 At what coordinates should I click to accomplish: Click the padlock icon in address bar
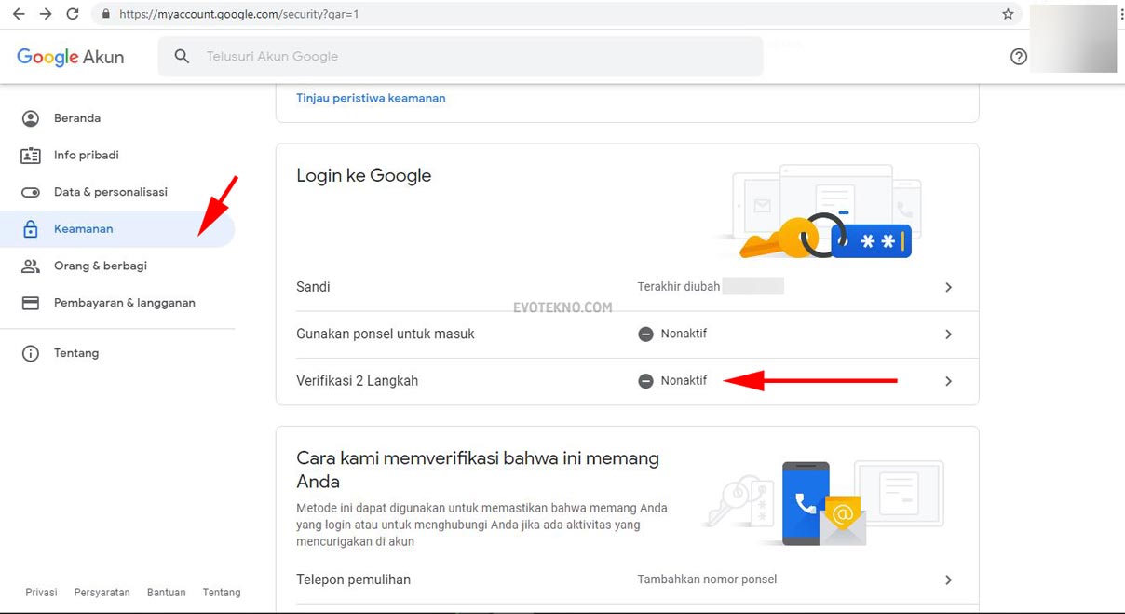(x=105, y=15)
